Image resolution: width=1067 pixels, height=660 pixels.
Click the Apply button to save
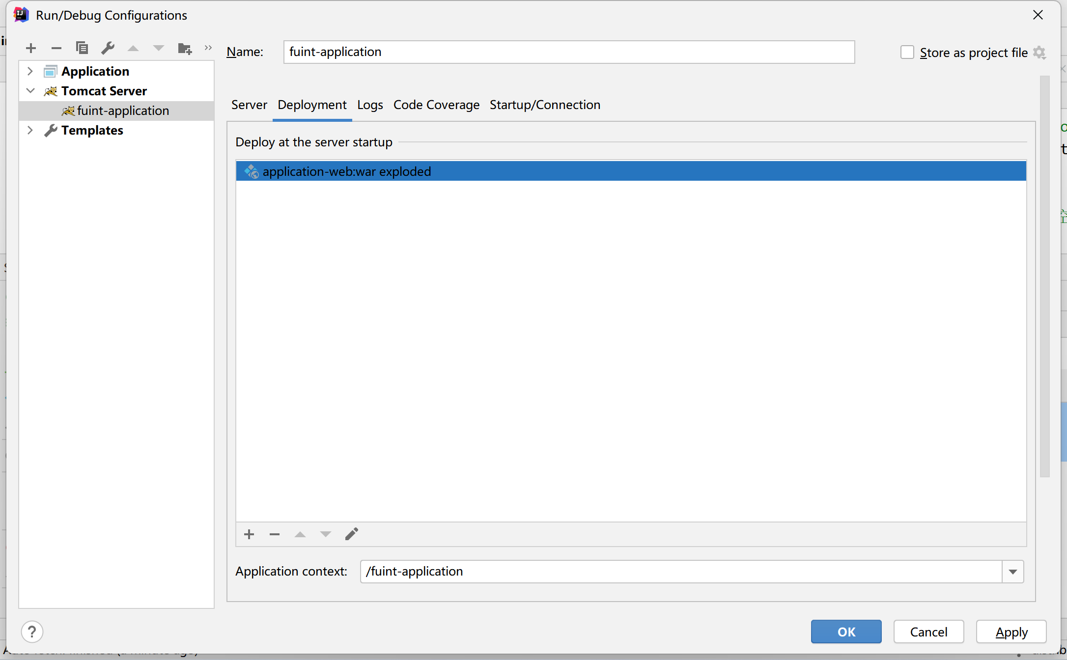[x=1010, y=630]
